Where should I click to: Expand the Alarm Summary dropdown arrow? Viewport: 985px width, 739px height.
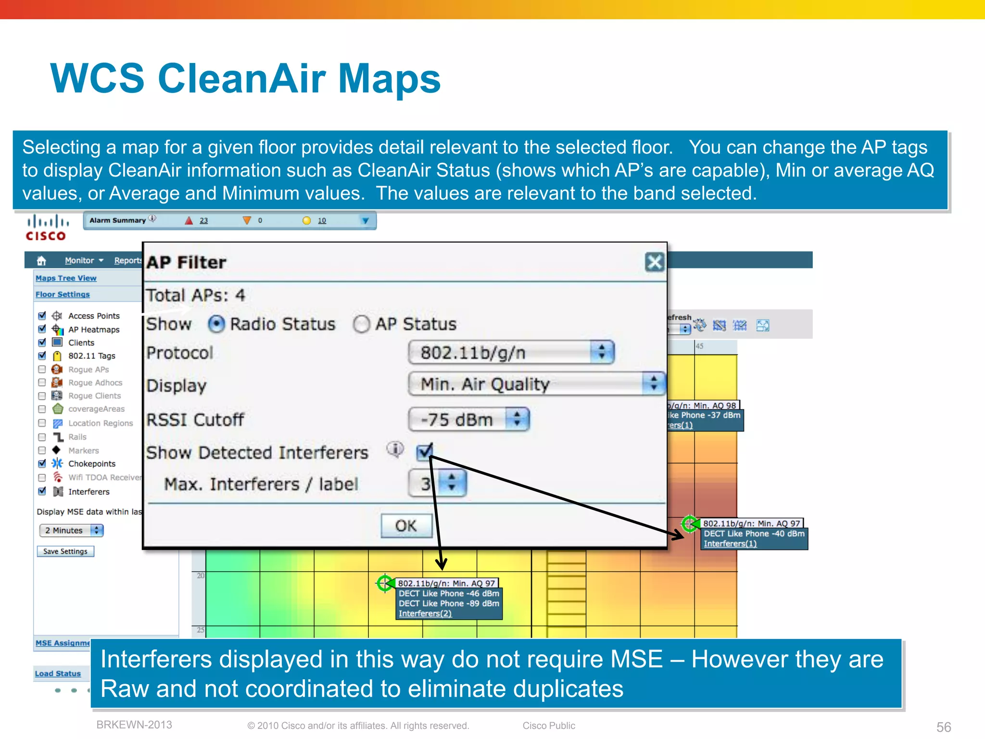coord(366,220)
